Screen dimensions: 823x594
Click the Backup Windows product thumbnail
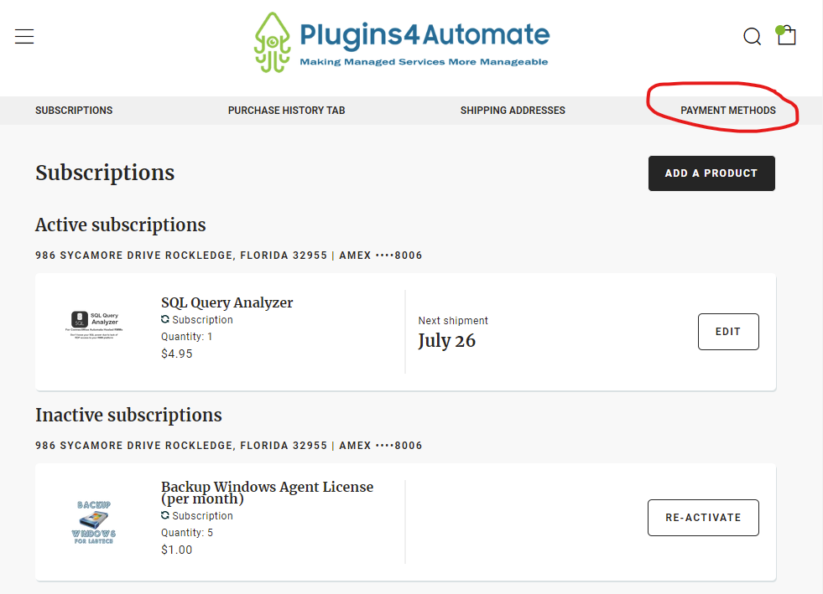(x=94, y=522)
